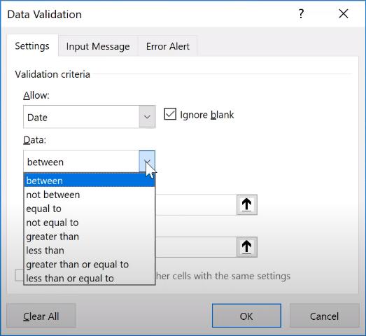The image size is (366, 336).
Task: Select 'between' in the dropdown list
Action: (x=90, y=181)
